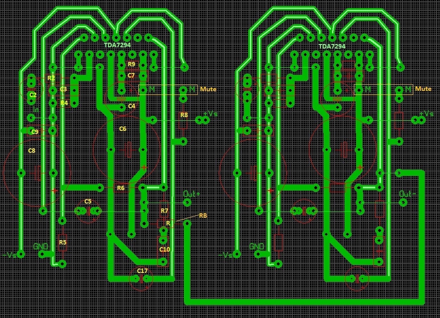Select the R4 resistor label
Image resolution: width=440 pixels, height=318 pixels.
pyautogui.click(x=64, y=102)
